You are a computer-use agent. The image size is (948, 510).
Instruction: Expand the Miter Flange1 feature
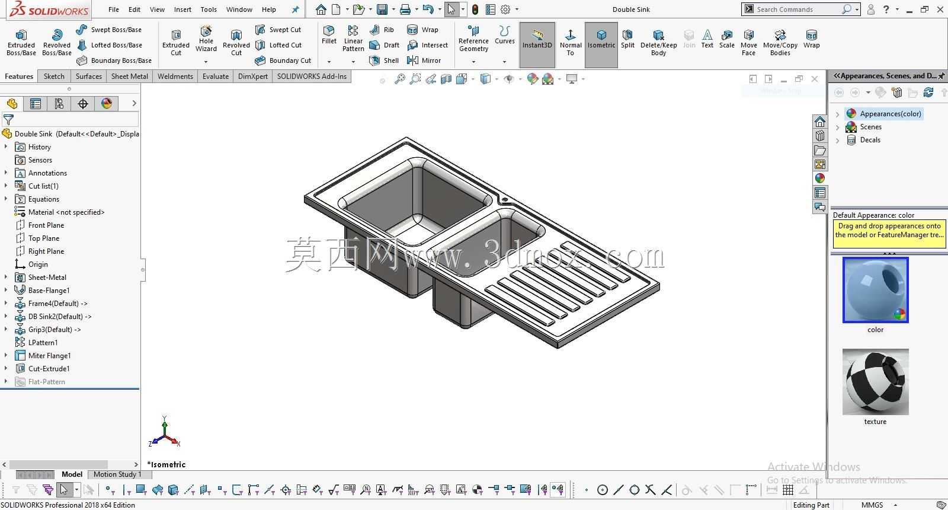tap(6, 356)
